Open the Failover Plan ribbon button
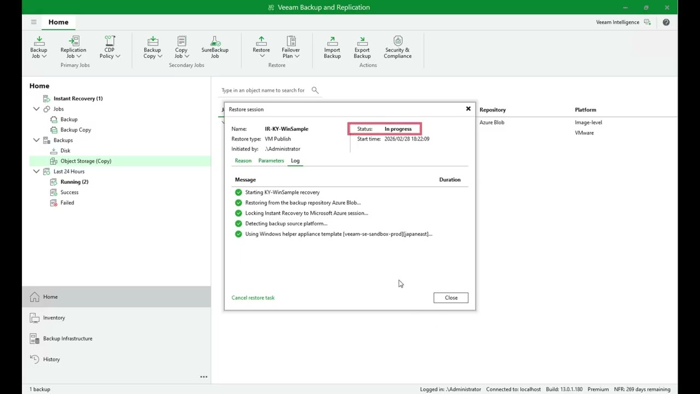700x394 pixels. pos(291,48)
